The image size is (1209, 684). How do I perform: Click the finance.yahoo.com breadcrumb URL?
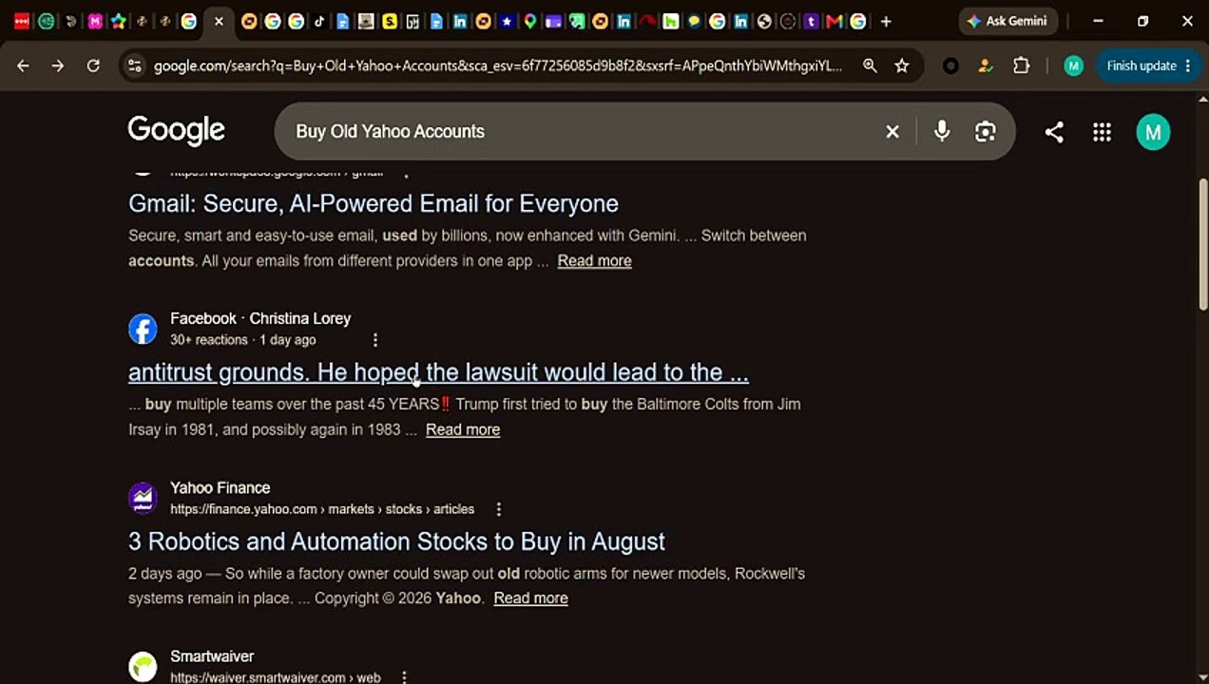click(x=322, y=509)
